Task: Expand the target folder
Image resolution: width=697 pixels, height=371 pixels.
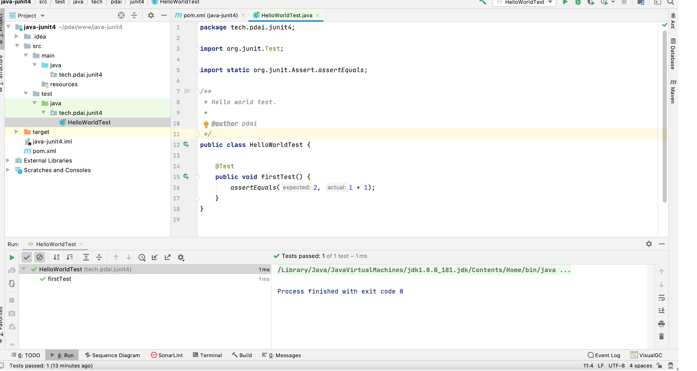Action: [x=16, y=132]
